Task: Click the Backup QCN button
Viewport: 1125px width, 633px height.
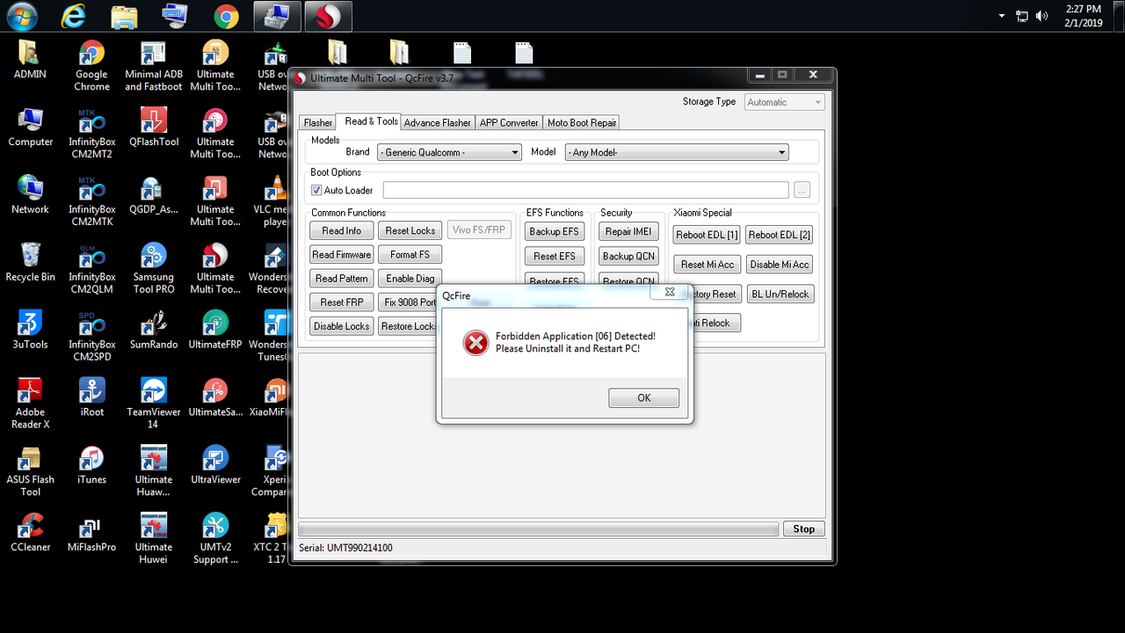Action: pos(628,257)
